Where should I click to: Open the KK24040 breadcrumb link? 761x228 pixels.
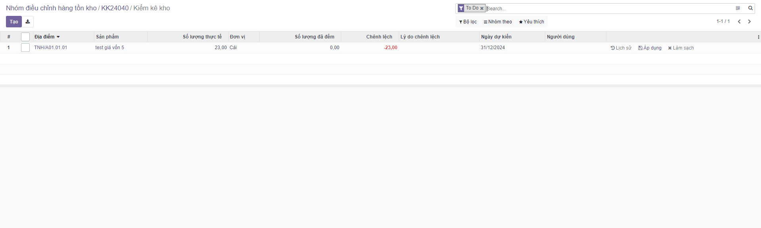tap(115, 8)
